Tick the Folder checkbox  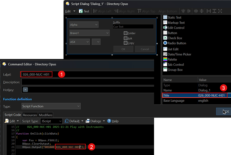126,33
